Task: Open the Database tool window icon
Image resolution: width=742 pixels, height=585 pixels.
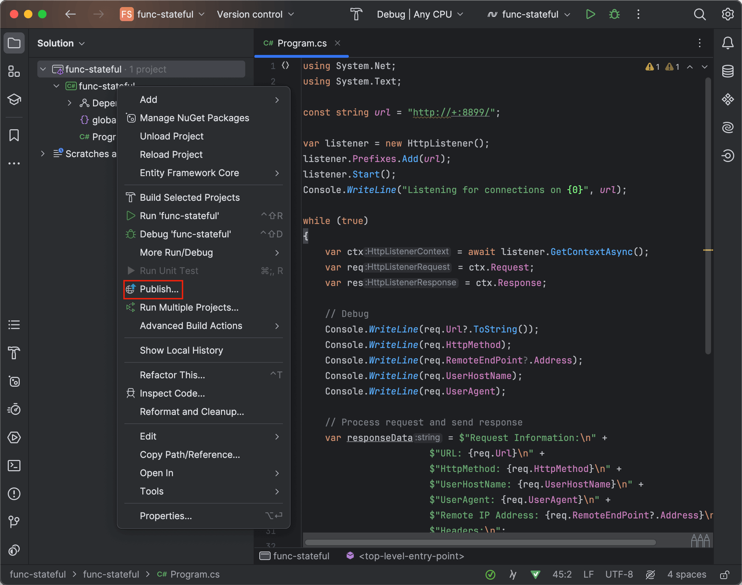Action: [x=728, y=71]
